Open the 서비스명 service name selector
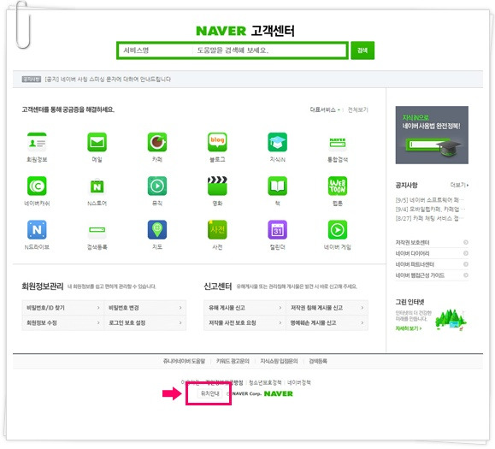The height and width of the screenshot is (449, 495). tap(156, 50)
